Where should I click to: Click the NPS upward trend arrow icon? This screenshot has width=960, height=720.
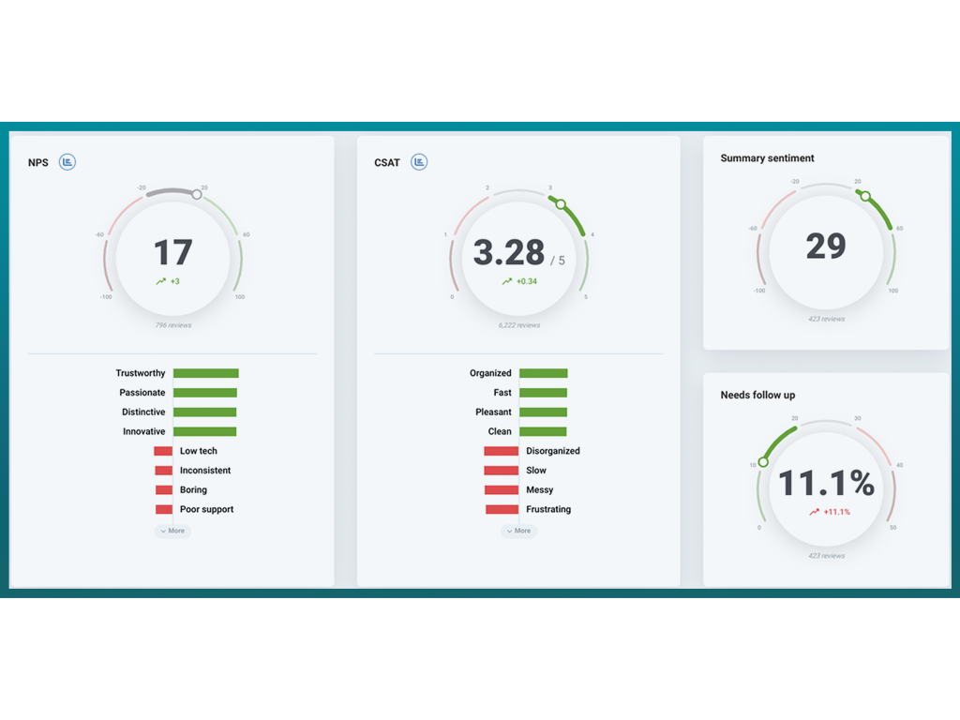click(161, 281)
